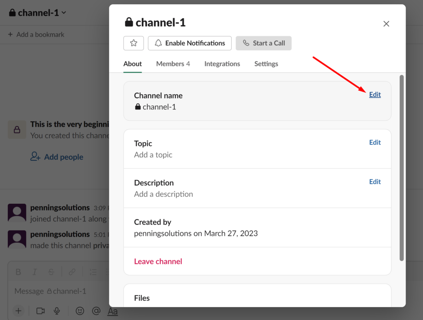Viewport: 423px width, 320px height.
Task: Star the channel with the star icon
Action: tap(133, 43)
